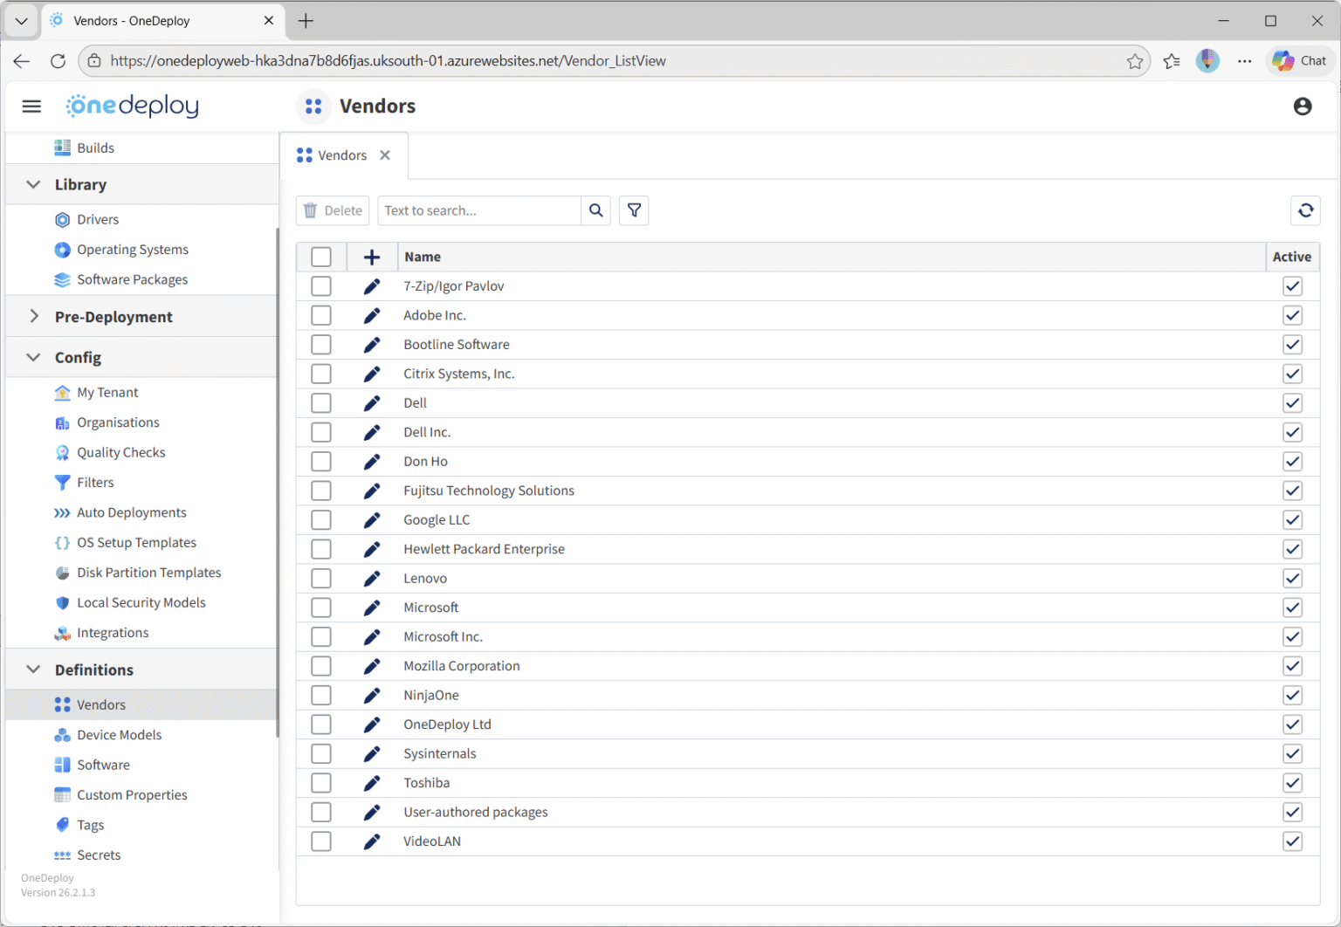Image resolution: width=1341 pixels, height=927 pixels.
Task: Open the browser tab list dropdown
Action: click(x=22, y=21)
